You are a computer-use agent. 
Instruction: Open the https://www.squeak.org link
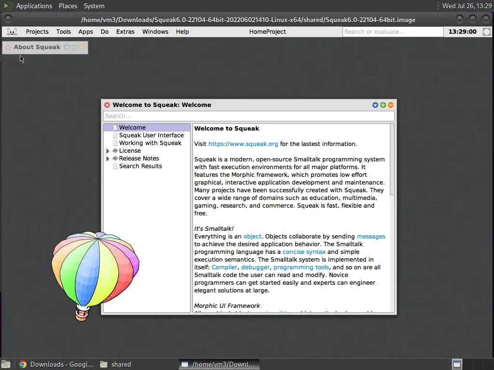click(x=243, y=144)
